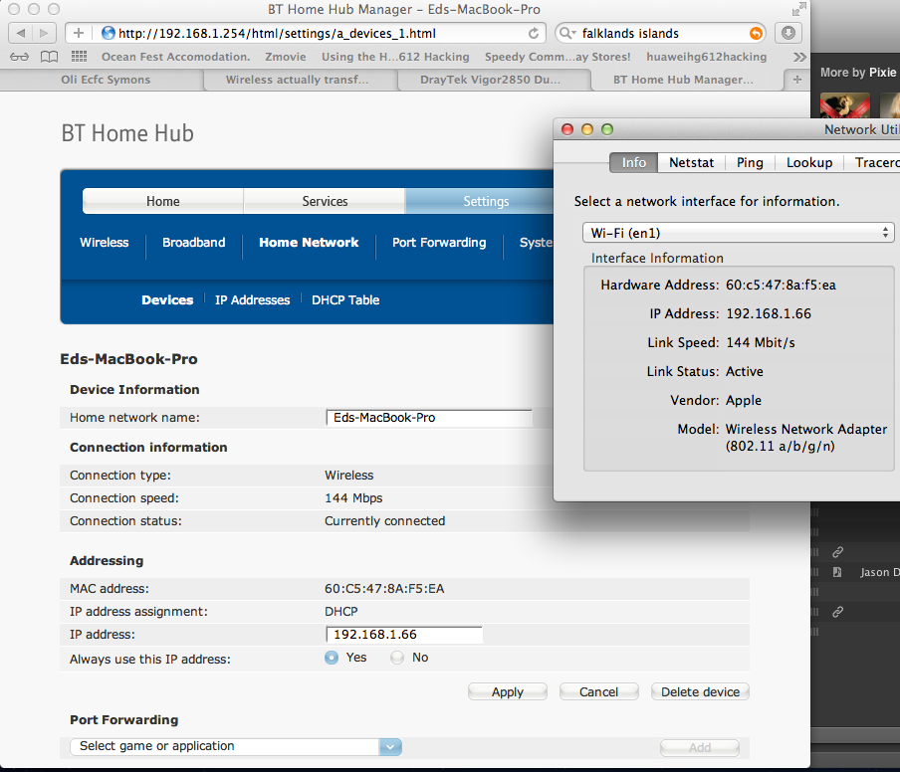This screenshot has width=900, height=772.
Task: Click the Network Utility green zoom button
Action: [607, 129]
